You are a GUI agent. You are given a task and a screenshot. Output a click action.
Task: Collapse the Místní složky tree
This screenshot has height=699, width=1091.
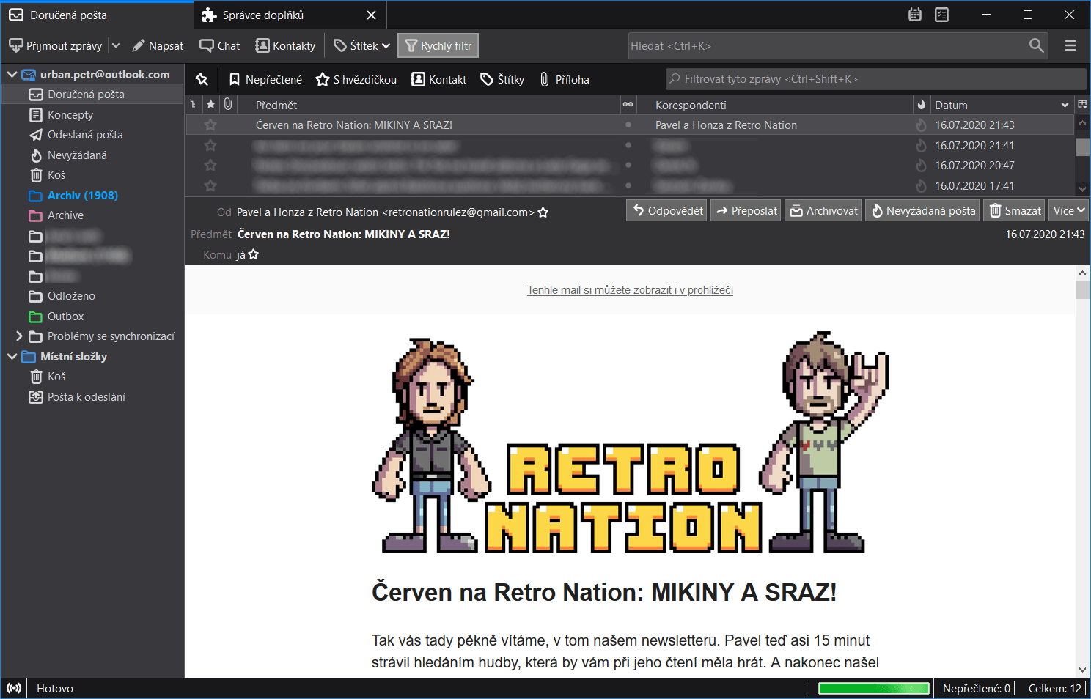pyautogui.click(x=12, y=357)
